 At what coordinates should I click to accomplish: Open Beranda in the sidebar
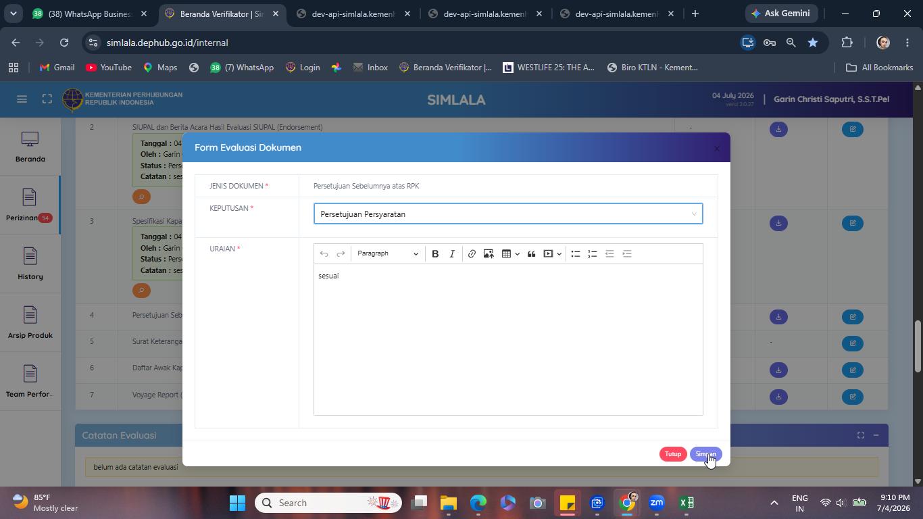30,147
